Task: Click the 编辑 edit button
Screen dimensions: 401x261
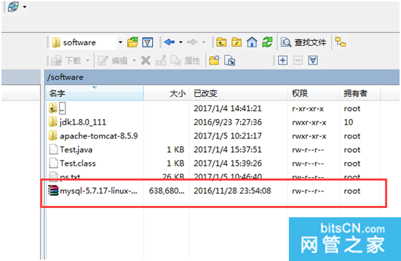Action: point(113,61)
